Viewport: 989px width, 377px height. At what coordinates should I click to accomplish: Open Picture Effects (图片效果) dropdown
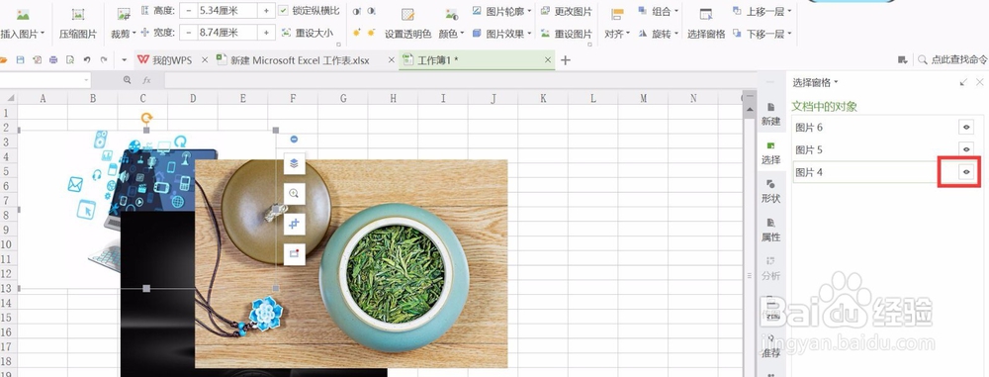[501, 33]
